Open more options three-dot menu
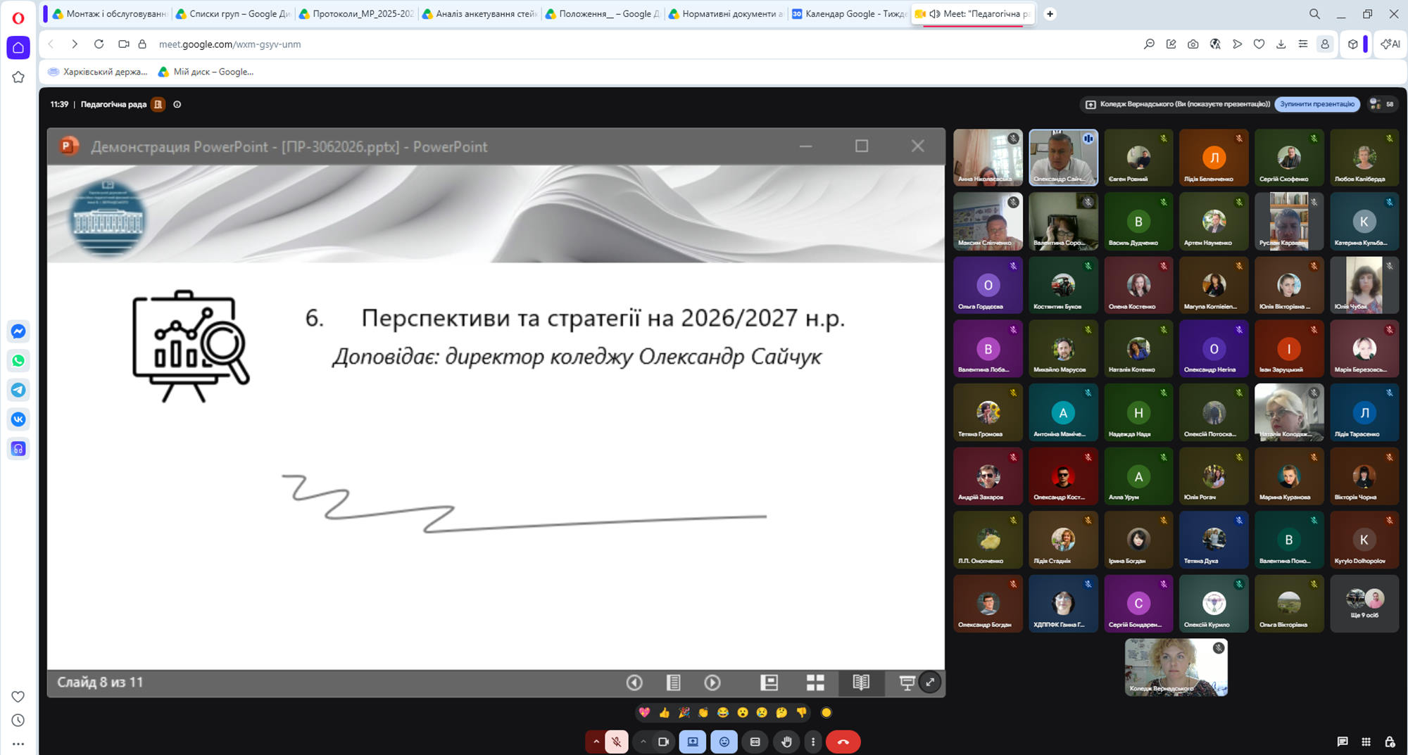1408x755 pixels. click(813, 742)
